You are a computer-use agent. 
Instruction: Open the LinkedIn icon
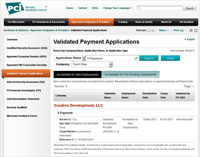(x=196, y=30)
